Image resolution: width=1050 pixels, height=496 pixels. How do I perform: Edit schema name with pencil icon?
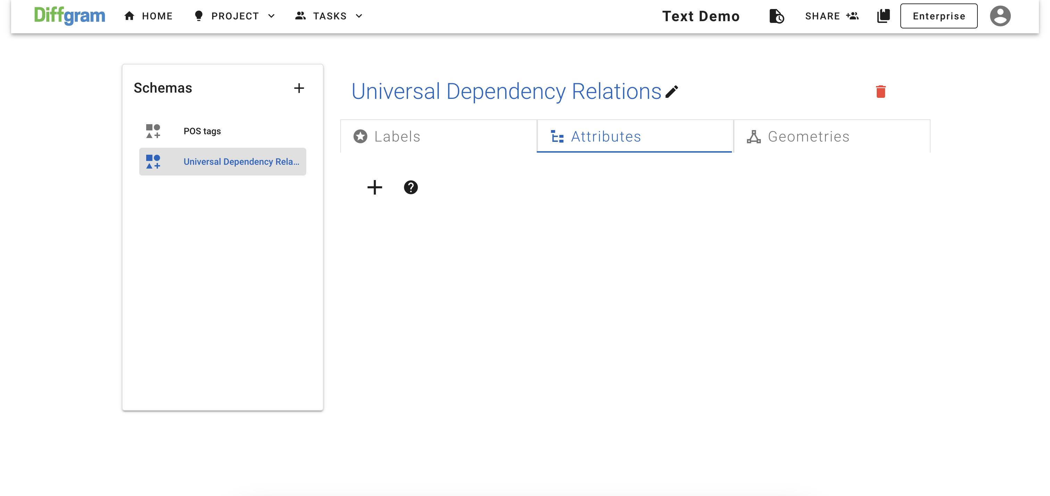coord(671,92)
